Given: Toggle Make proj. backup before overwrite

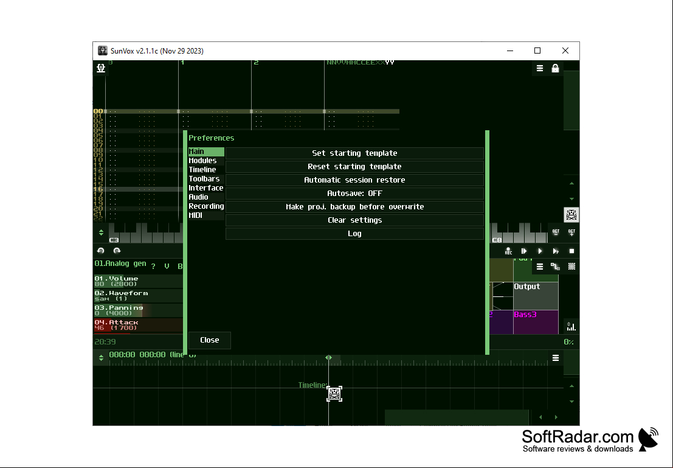Looking at the screenshot, I should tap(354, 207).
